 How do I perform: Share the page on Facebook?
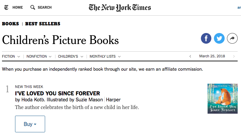(206, 39)
